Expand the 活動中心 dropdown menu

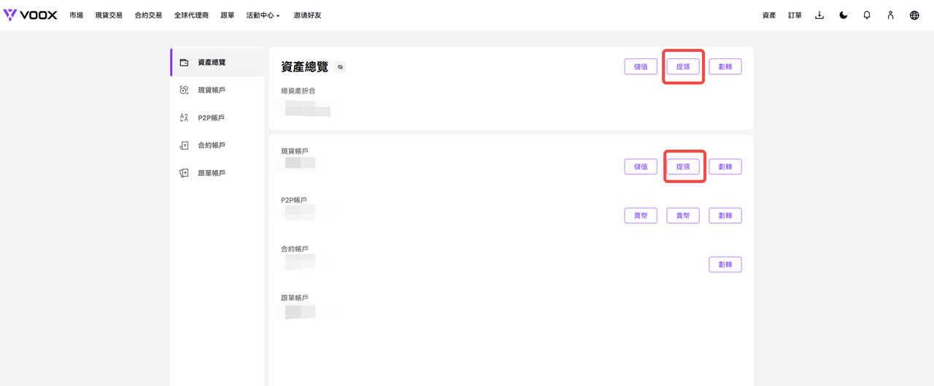coord(263,15)
